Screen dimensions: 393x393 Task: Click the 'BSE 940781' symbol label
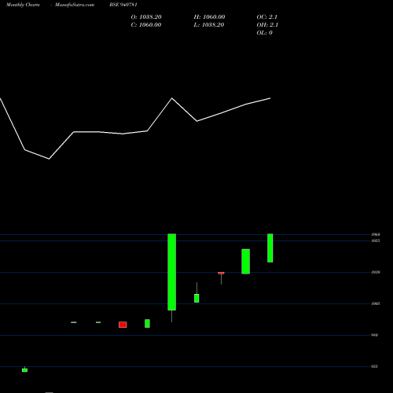(x=123, y=5)
